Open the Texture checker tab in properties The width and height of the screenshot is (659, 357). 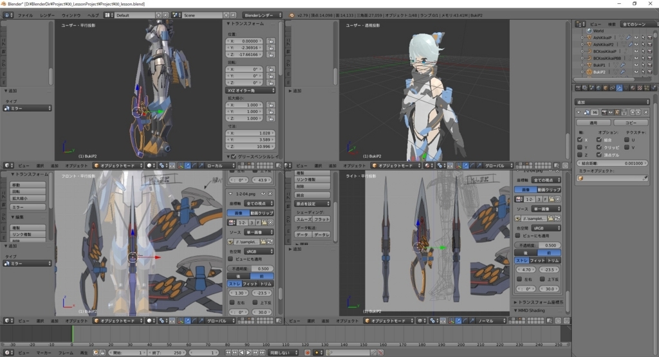pyautogui.click(x=640, y=87)
